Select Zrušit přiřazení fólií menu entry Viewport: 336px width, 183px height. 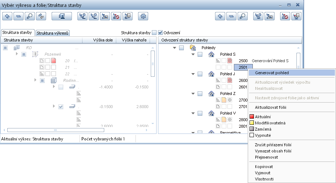(292, 145)
